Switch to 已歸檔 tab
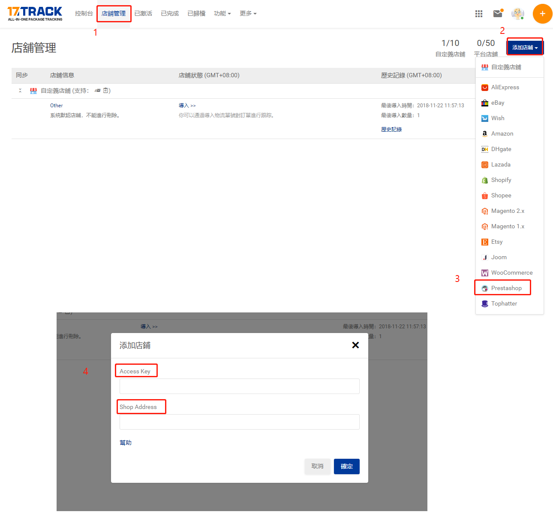This screenshot has width=553, height=521. [x=196, y=14]
